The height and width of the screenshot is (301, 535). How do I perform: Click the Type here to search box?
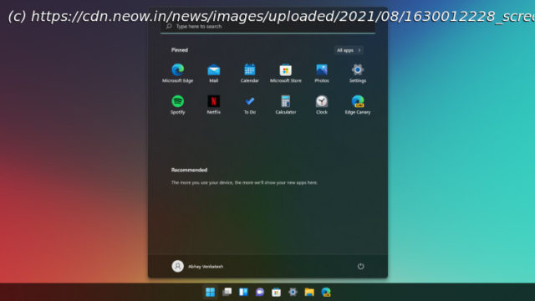[x=267, y=27]
